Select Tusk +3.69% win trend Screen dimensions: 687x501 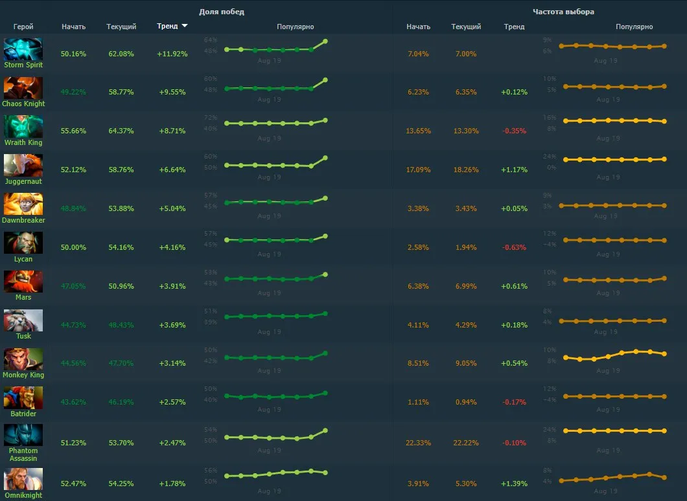pyautogui.click(x=172, y=325)
